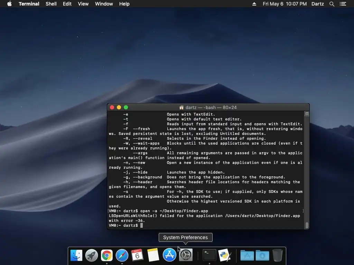Viewport: 354px width, 265px height.
Task: Open the Terminal application menu
Action: click(x=29, y=4)
